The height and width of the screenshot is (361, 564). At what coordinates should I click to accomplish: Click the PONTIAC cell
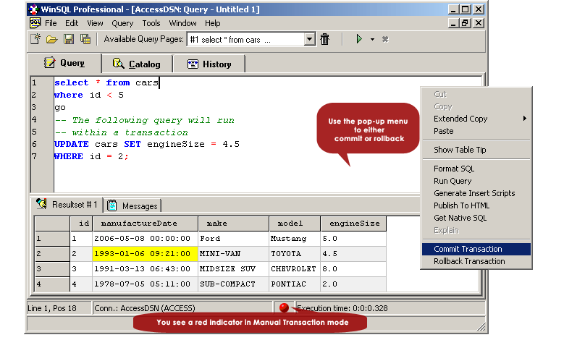pyautogui.click(x=295, y=284)
